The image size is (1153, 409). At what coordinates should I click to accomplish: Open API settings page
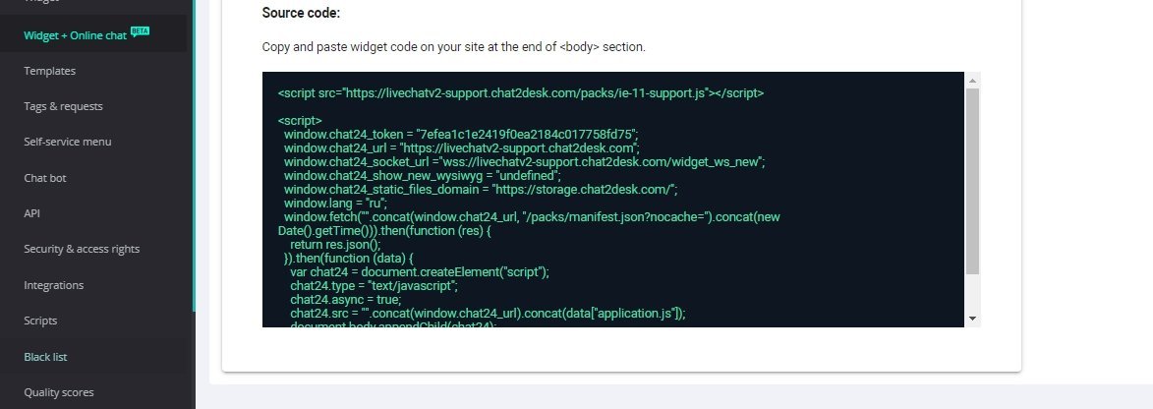pyautogui.click(x=31, y=213)
